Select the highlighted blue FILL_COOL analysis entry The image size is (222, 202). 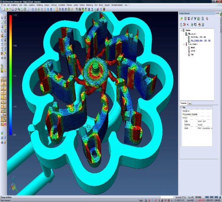(x=201, y=41)
